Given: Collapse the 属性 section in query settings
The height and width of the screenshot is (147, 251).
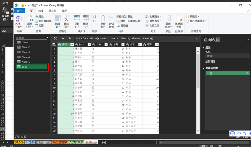Looking at the screenshot, I should pyautogui.click(x=204, y=47).
